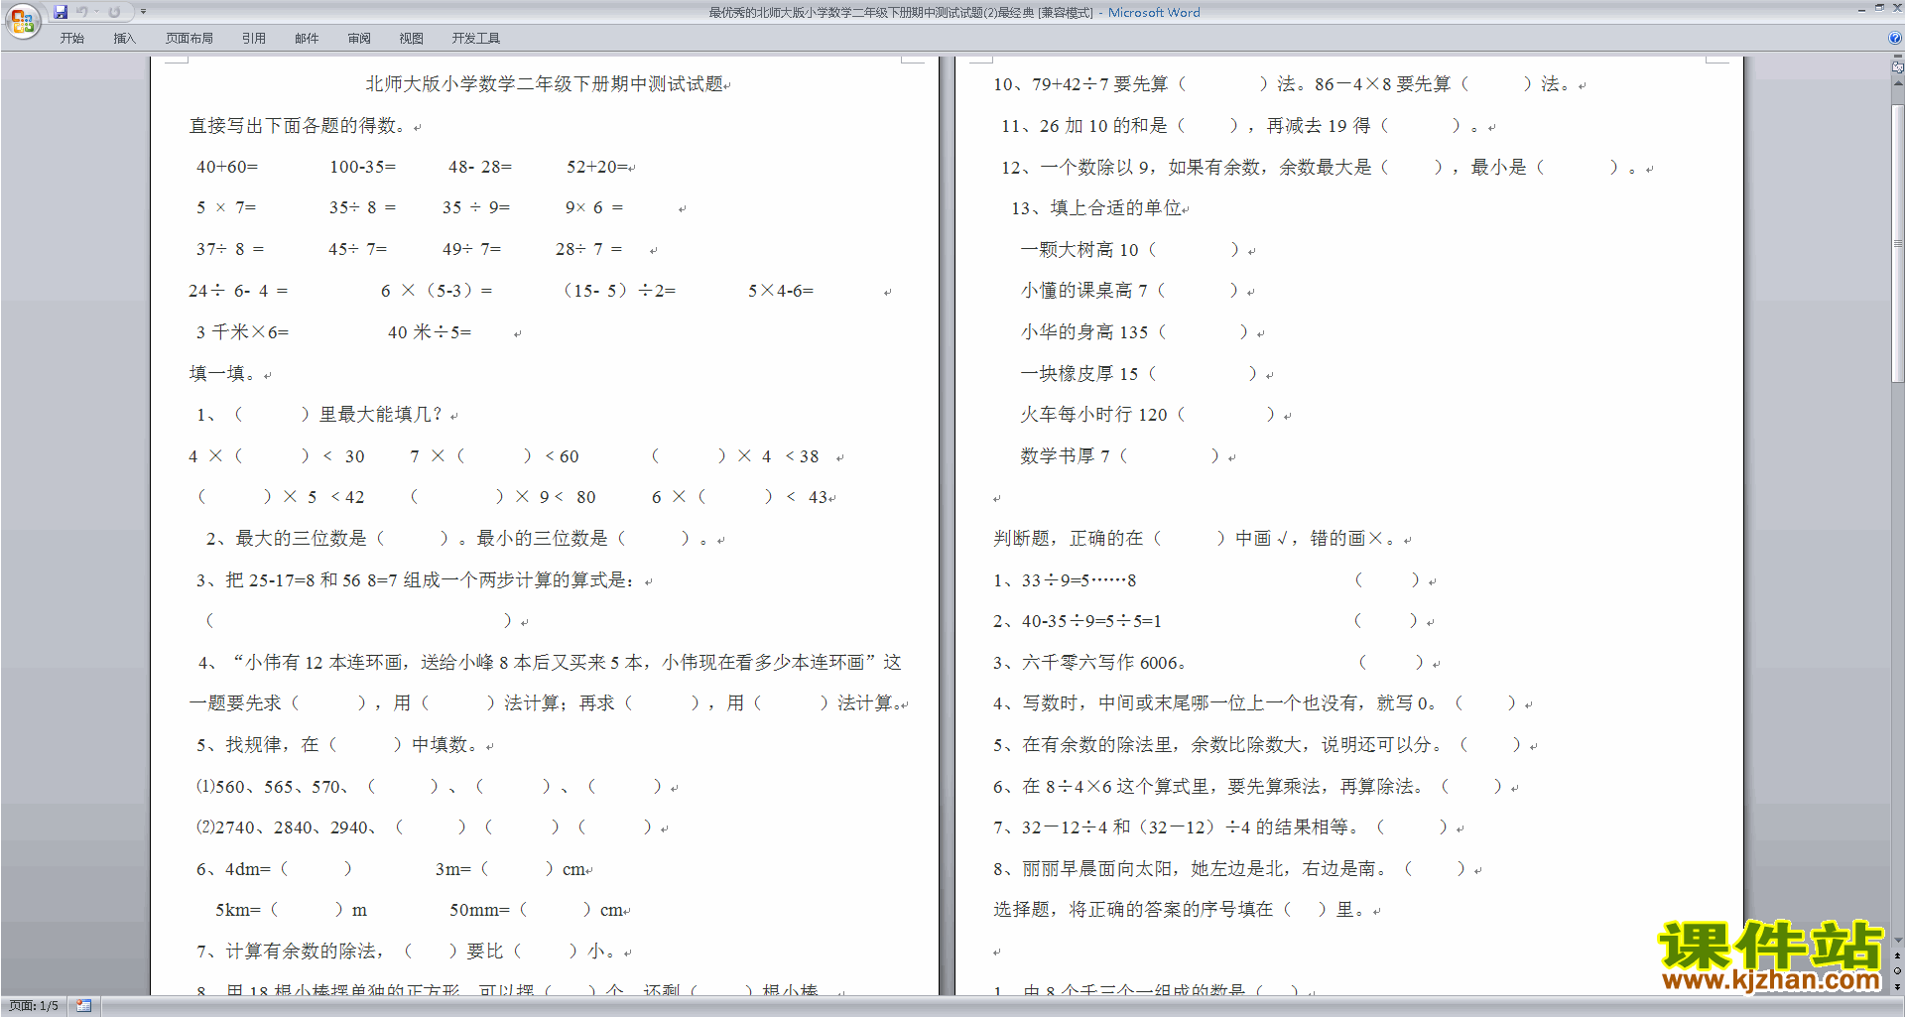Close the Microsoft Word window

(x=1896, y=8)
